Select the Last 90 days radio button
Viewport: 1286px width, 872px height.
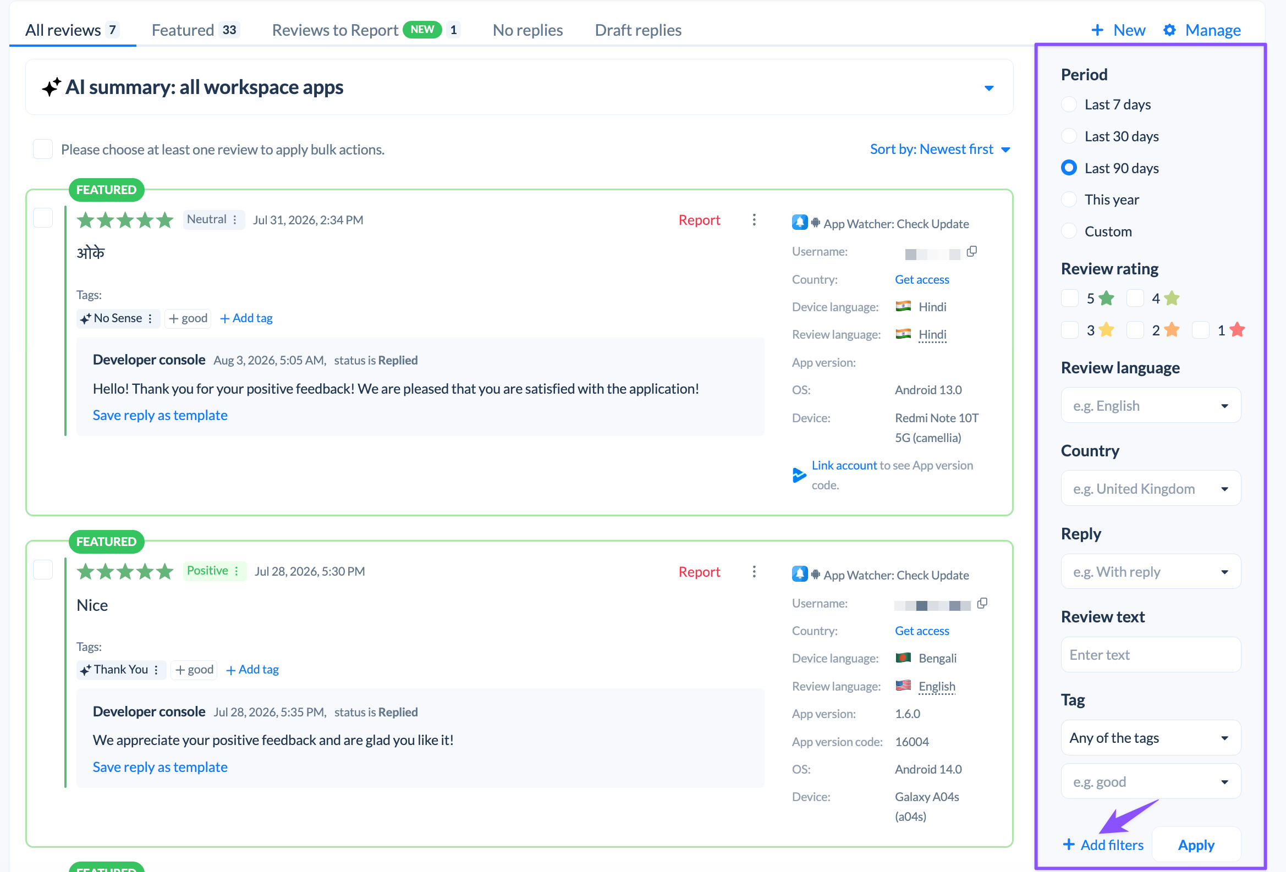pos(1069,168)
